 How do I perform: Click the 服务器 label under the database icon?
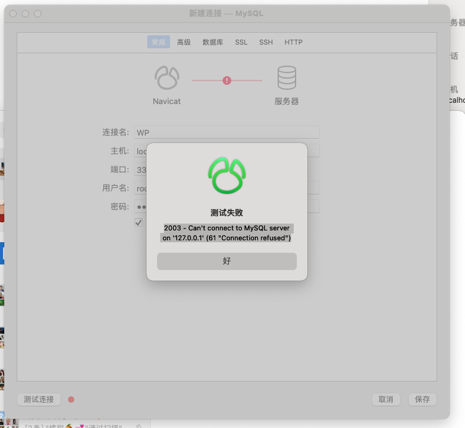286,102
